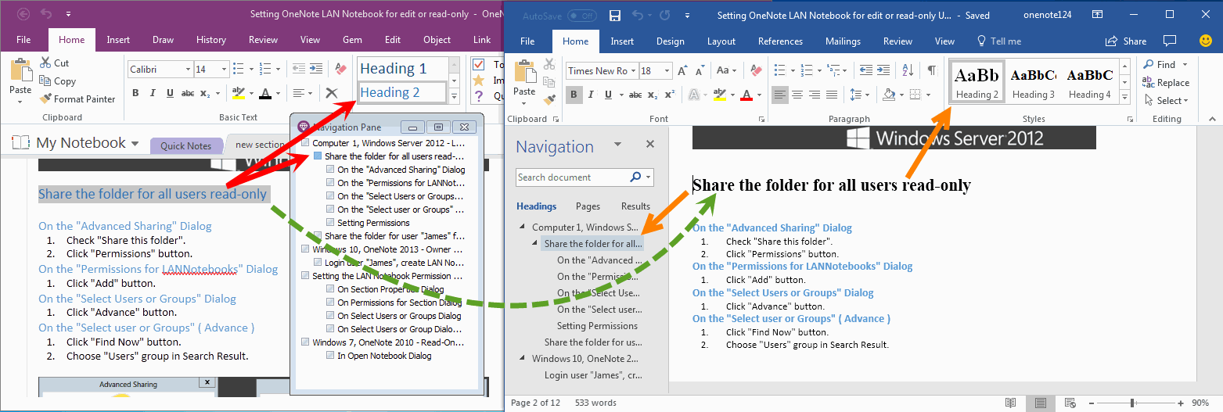The width and height of the screenshot is (1223, 412).
Task: Click the Replace button in Word
Action: click(1166, 83)
